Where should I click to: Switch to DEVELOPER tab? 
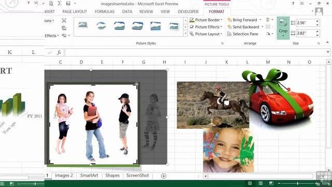[188, 11]
